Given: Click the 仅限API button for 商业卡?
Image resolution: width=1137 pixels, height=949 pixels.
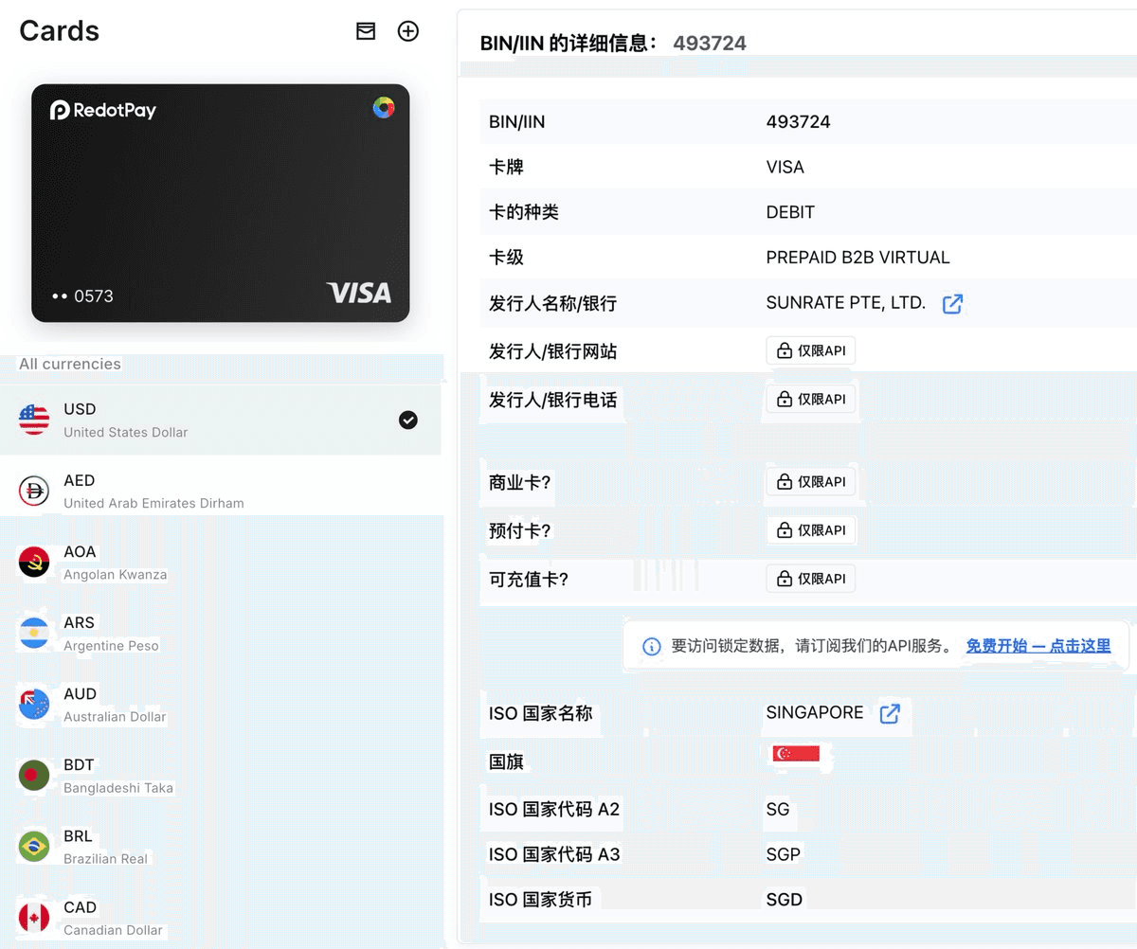Looking at the screenshot, I should pos(811,482).
